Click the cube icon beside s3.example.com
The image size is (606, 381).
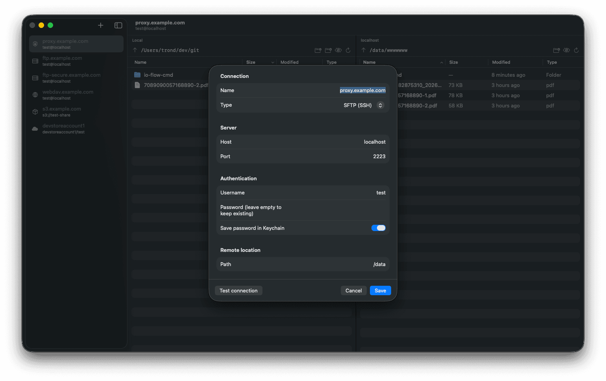35,112
